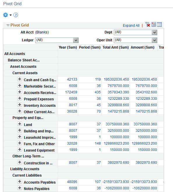This screenshot has width=173, height=192.
Task: Expand Furn, Fix and Other row
Action: coord(20,143)
